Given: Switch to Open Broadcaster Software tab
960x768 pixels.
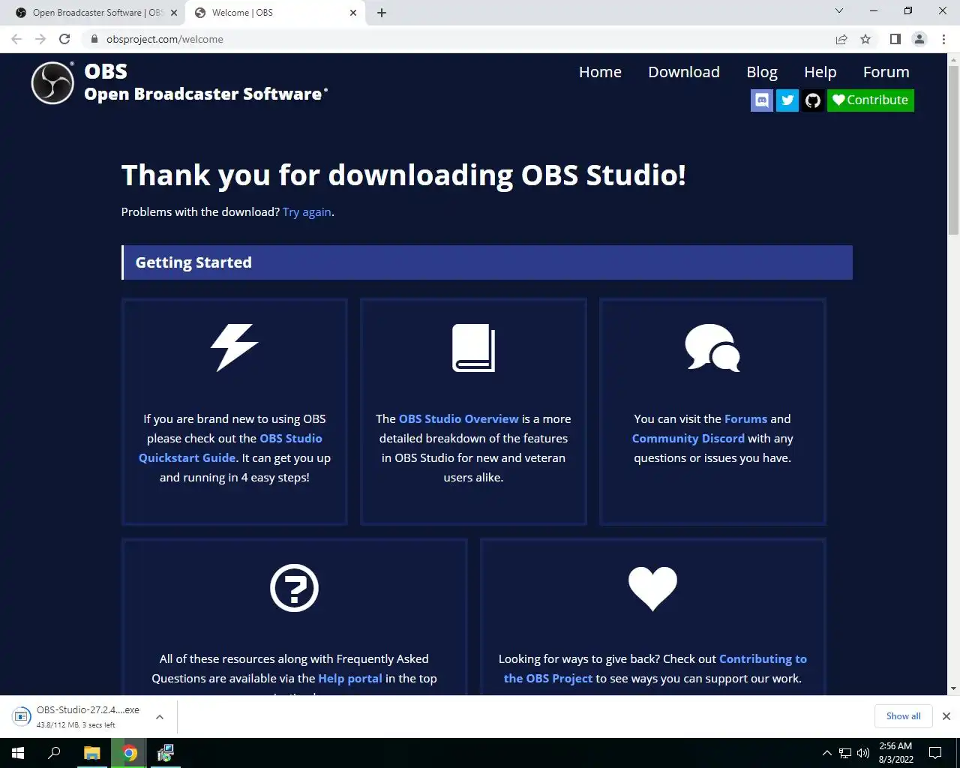Looking at the screenshot, I should [96, 13].
